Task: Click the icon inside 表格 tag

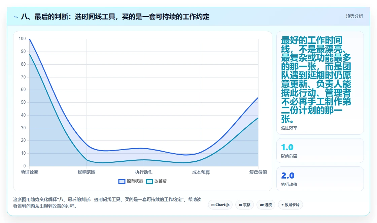Action: [x=240, y=205]
